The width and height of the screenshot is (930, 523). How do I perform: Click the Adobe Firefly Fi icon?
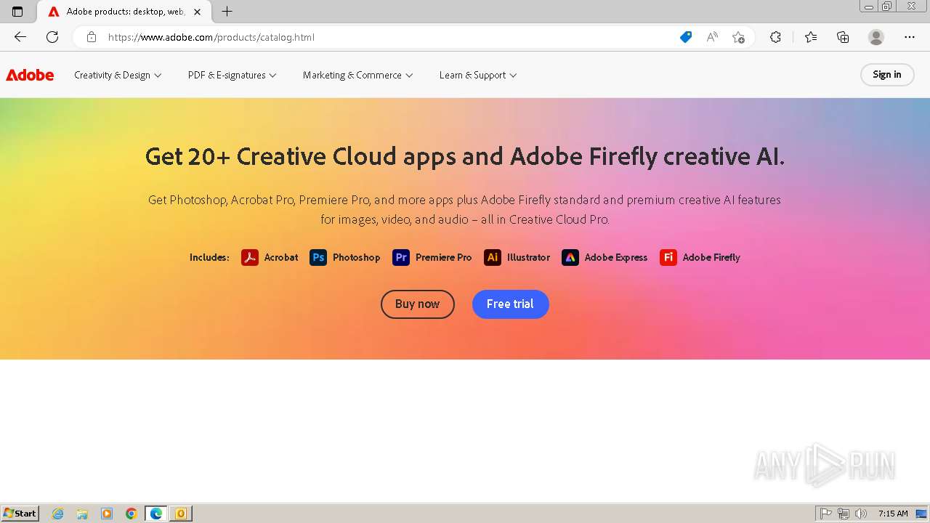pyautogui.click(x=668, y=257)
